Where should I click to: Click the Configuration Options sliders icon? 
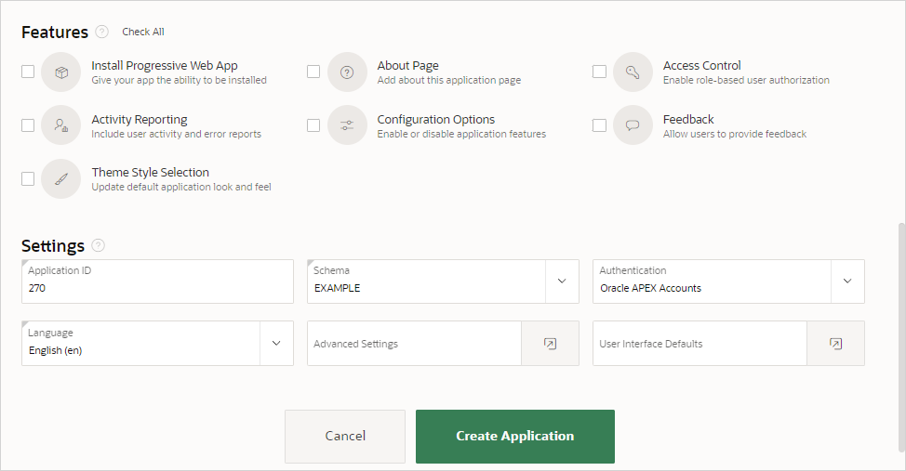(x=347, y=125)
